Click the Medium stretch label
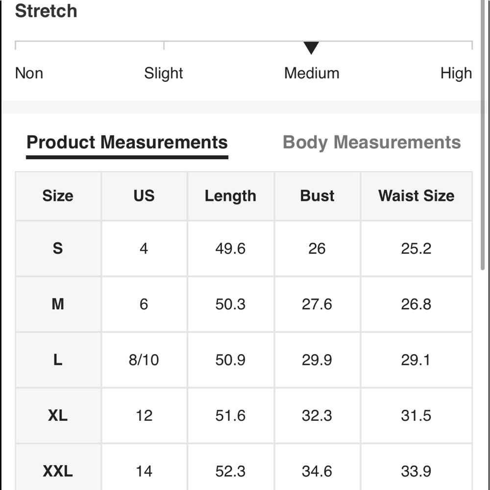This screenshot has width=490, height=490. click(x=312, y=73)
